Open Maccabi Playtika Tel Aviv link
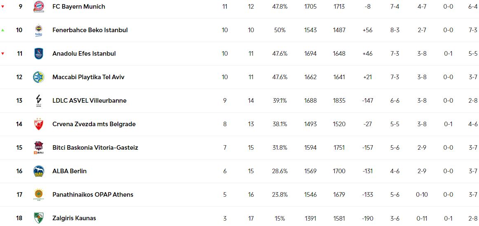The width and height of the screenshot is (479, 226). coord(88,77)
